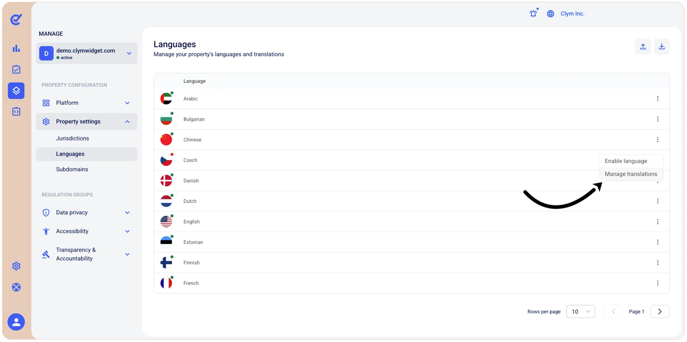Click the previous page arrow button
Viewport: 687px width, 342px height.
click(x=614, y=312)
